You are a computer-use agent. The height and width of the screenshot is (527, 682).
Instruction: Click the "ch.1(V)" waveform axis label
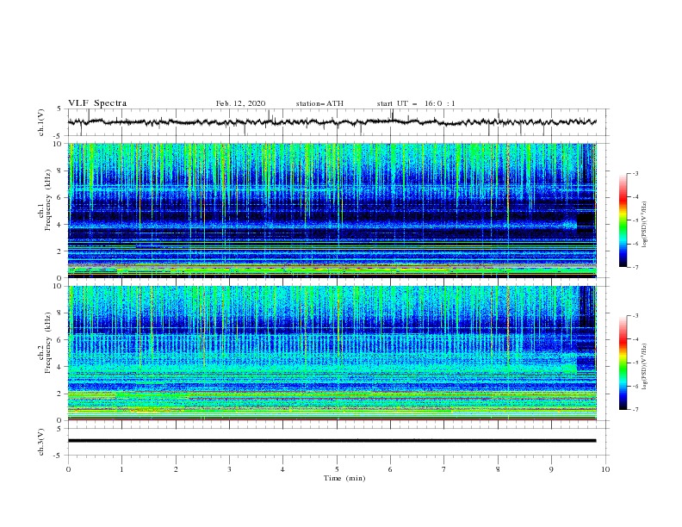pos(41,122)
